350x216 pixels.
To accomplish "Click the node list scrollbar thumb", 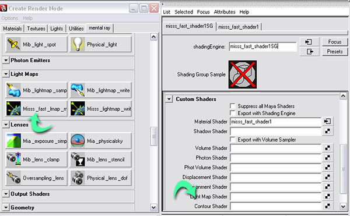I will 153,136.
